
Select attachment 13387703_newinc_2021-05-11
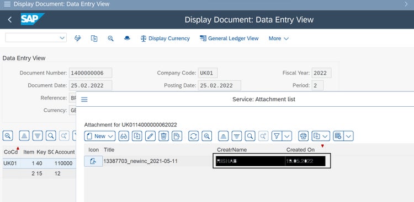tap(140, 161)
